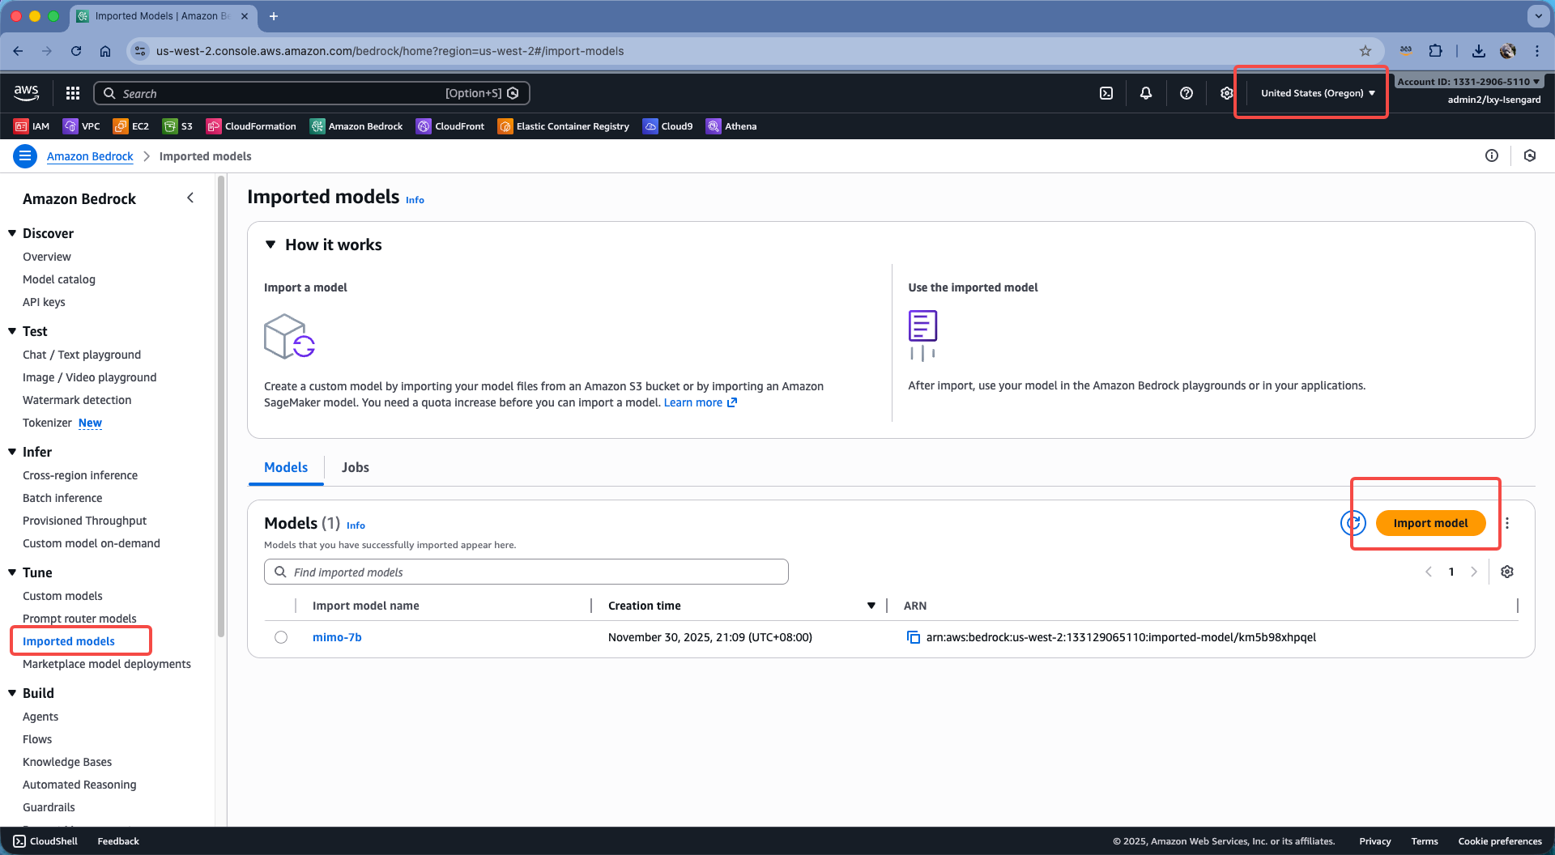
Task: Open Custom models in sidebar
Action: (x=62, y=596)
